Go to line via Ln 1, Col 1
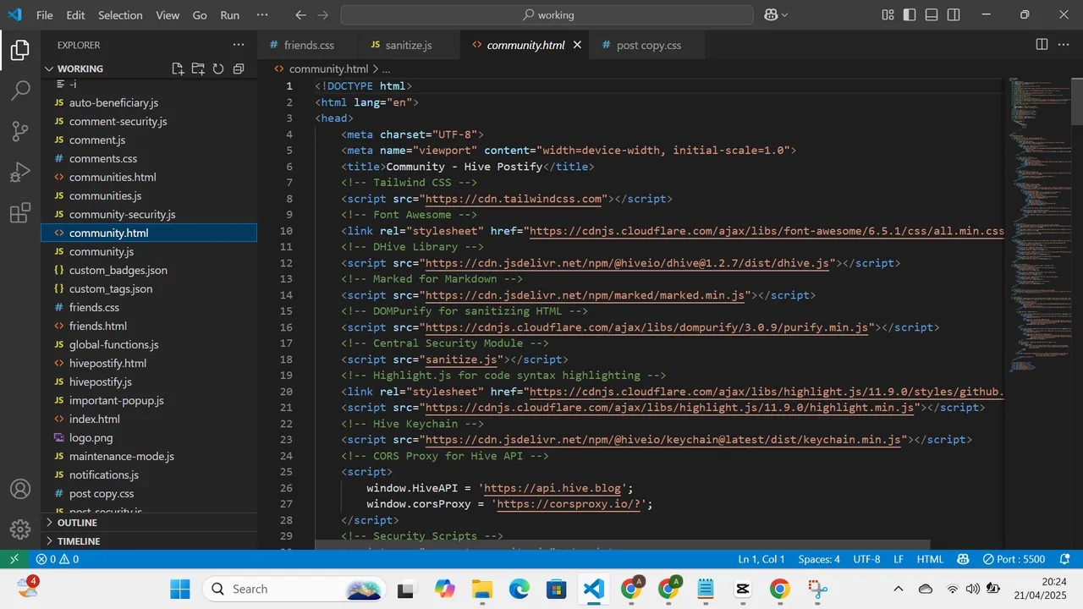Screen dimensions: 1083x609 click(x=761, y=559)
